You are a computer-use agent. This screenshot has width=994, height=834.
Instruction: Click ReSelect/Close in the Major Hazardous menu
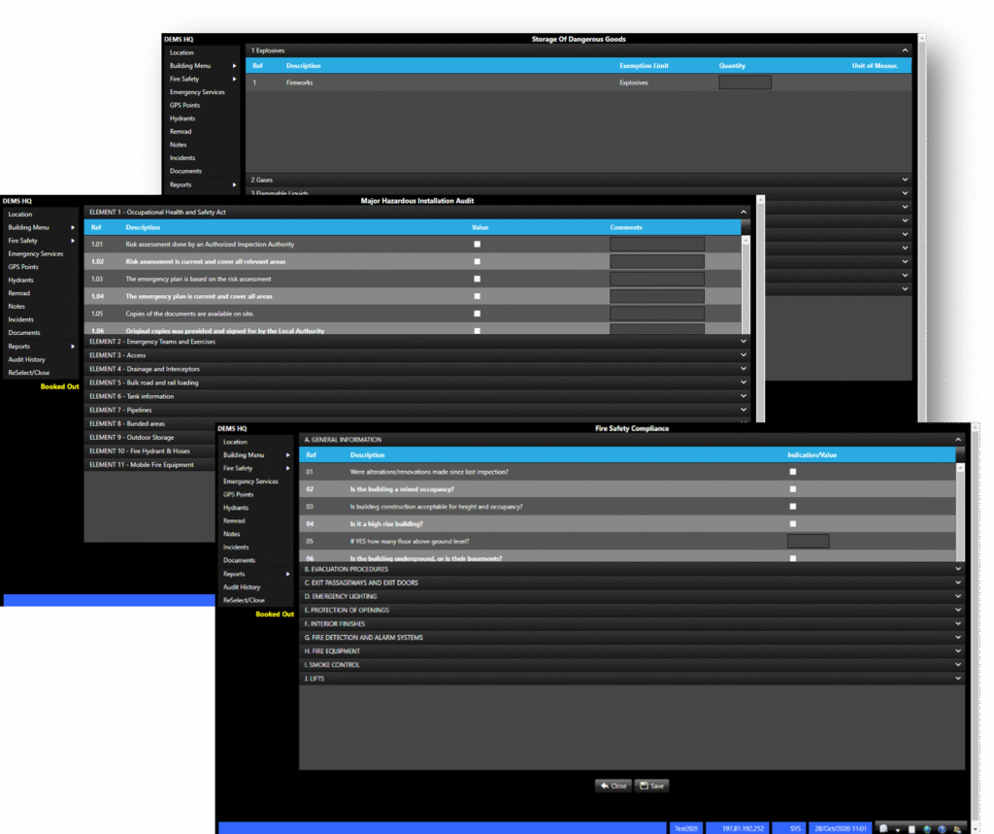[x=27, y=373]
